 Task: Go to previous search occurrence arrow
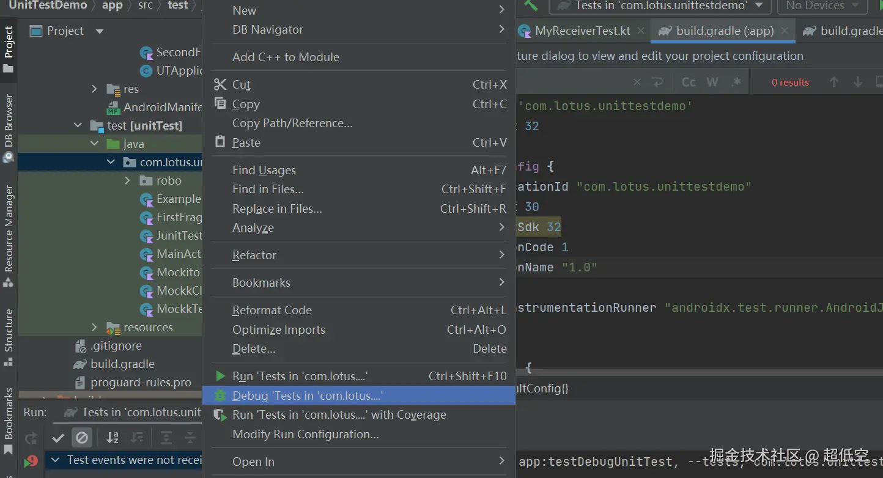coord(834,83)
